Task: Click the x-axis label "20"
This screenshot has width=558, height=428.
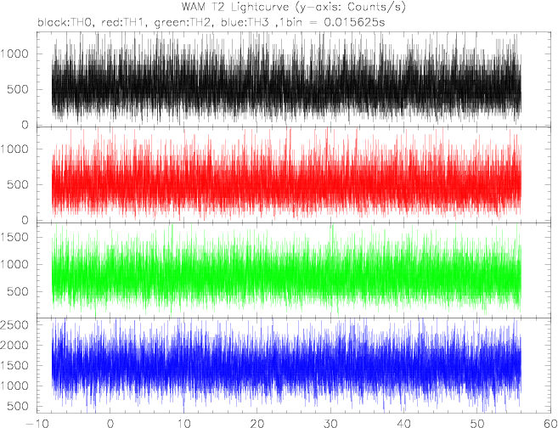Action: [x=256, y=424]
